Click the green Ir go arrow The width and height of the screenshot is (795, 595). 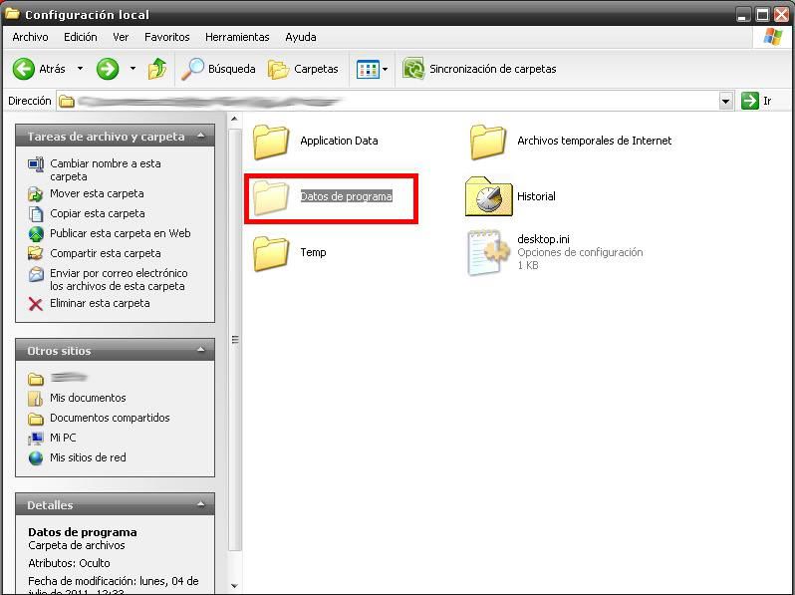750,101
